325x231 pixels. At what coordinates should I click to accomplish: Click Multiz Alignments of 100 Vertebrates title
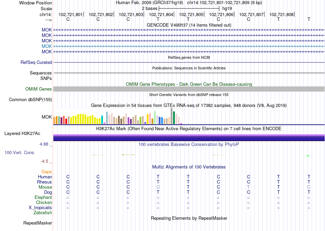tap(189, 167)
